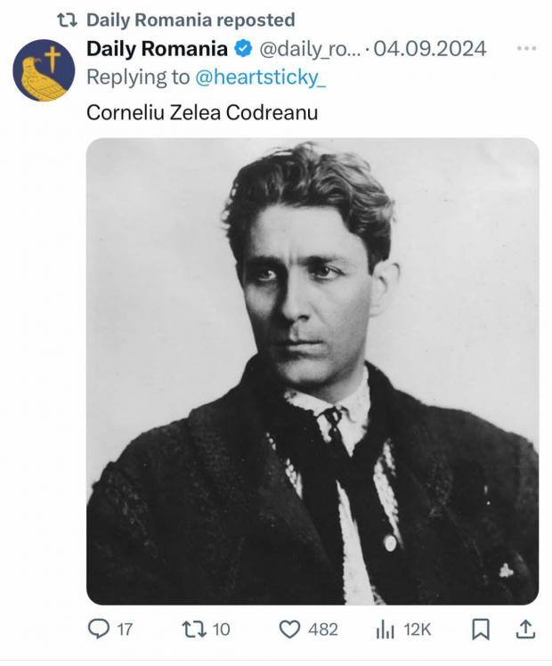Viewport: 552px width, 666px height.
Task: Open the three-dot more options menu
Action: pyautogui.click(x=526, y=48)
